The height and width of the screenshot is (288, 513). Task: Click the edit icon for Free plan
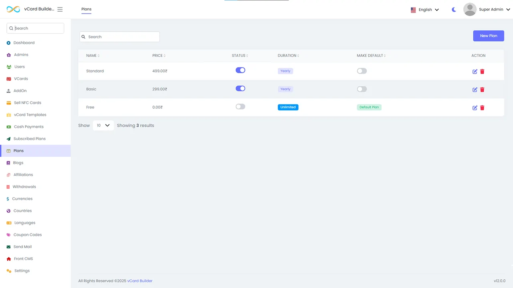(x=475, y=108)
